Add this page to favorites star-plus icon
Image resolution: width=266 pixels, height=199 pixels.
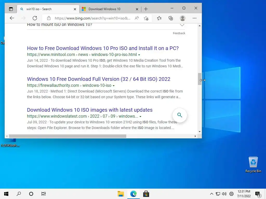(x=146, y=18)
